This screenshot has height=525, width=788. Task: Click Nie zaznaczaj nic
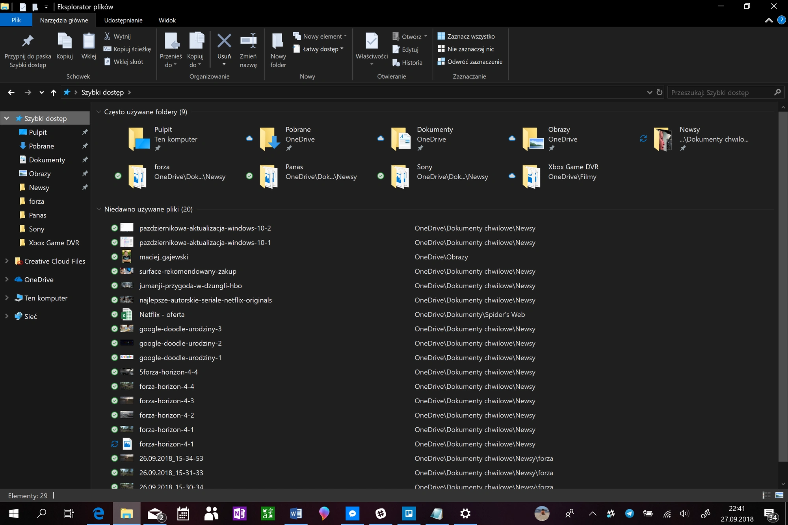pos(466,49)
